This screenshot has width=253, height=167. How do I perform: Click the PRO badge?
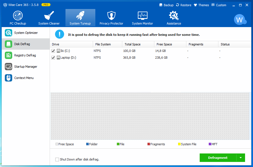pyautogui.click(x=46, y=5)
